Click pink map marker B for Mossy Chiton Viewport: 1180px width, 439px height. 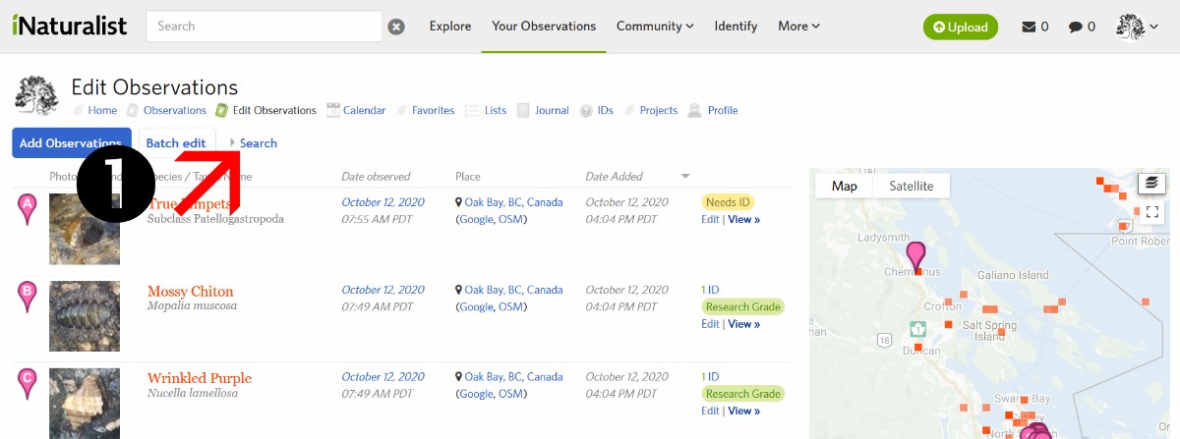pyautogui.click(x=28, y=293)
